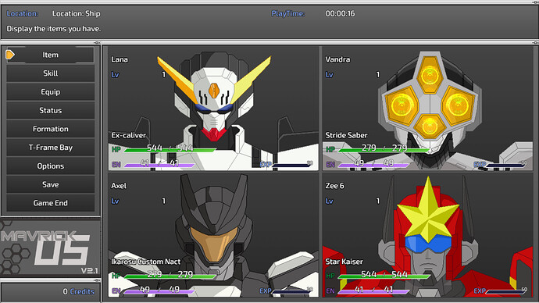This screenshot has width=539, height=303.
Task: Click the Star Kaiser mech name
Action: tap(344, 262)
